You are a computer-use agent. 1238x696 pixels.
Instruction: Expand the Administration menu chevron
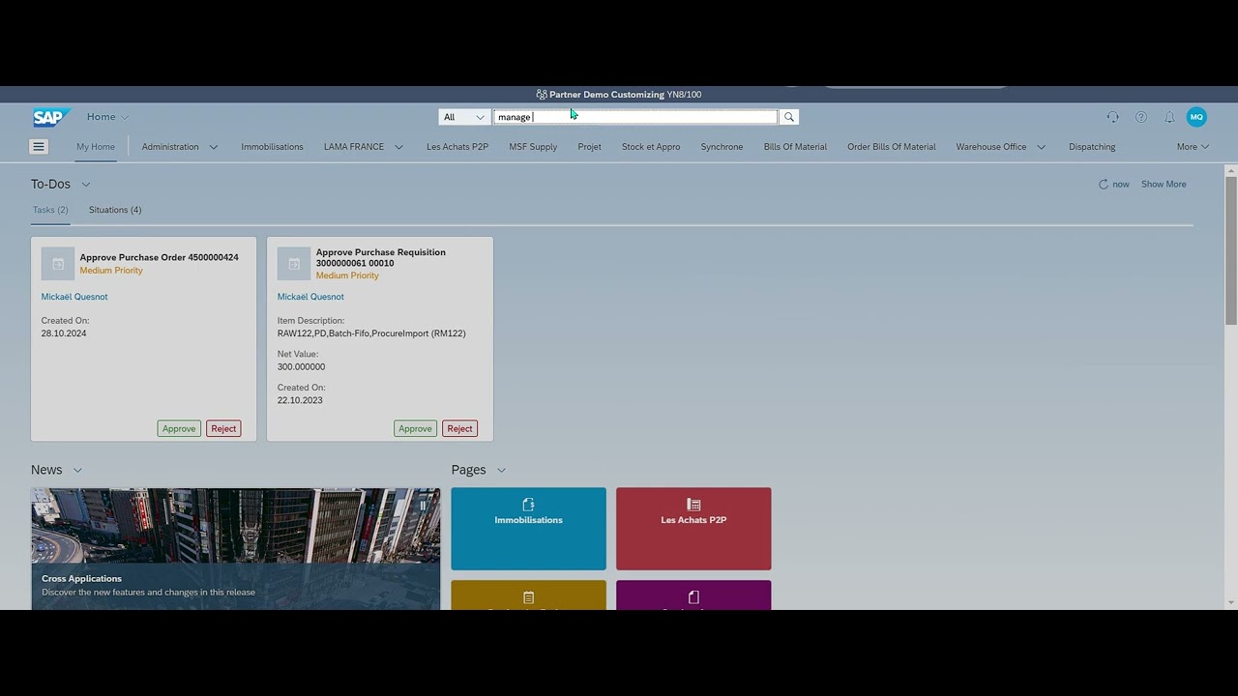214,147
